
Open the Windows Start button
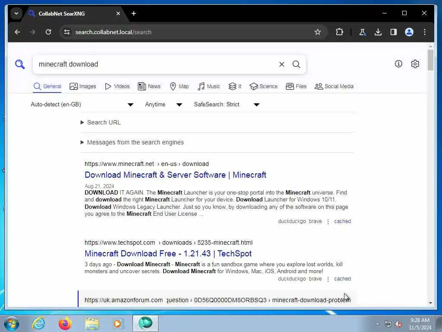tap(11, 323)
